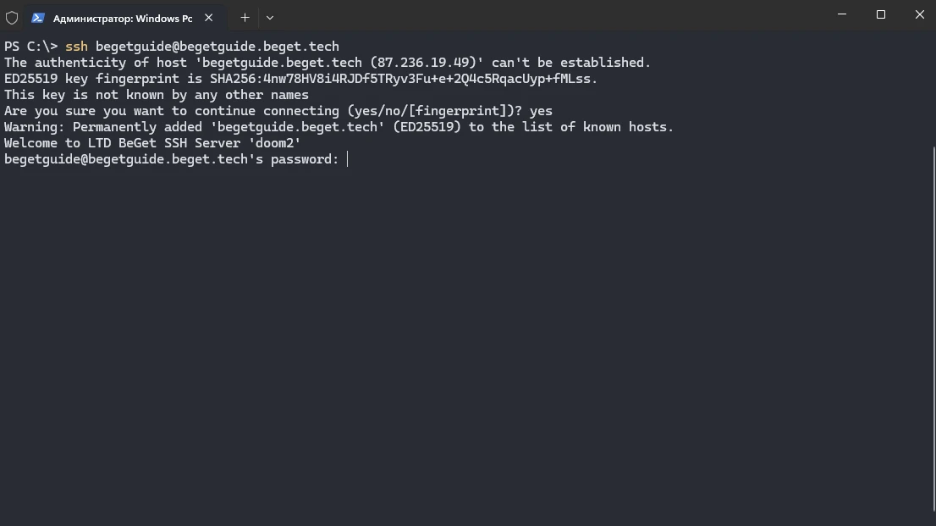Image resolution: width=936 pixels, height=526 pixels.
Task: Maximize the terminal window
Action: [880, 14]
